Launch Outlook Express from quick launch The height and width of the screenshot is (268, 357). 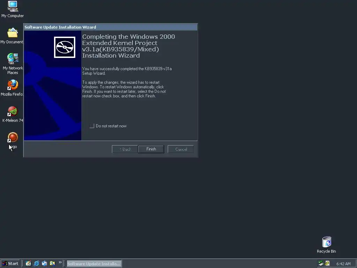[44, 263]
